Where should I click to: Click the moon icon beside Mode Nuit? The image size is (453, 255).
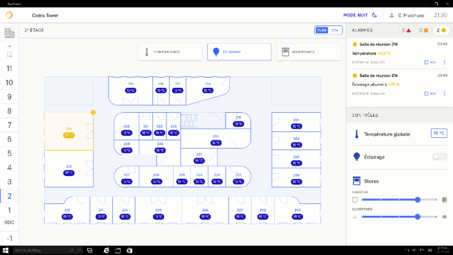click(x=373, y=15)
